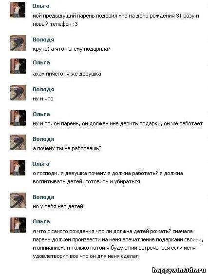Image resolution: width=208 pixels, height=275 pixels.
Task: Open Володя's avatar beside 'но у тебя нет детей'
Action: [18, 200]
